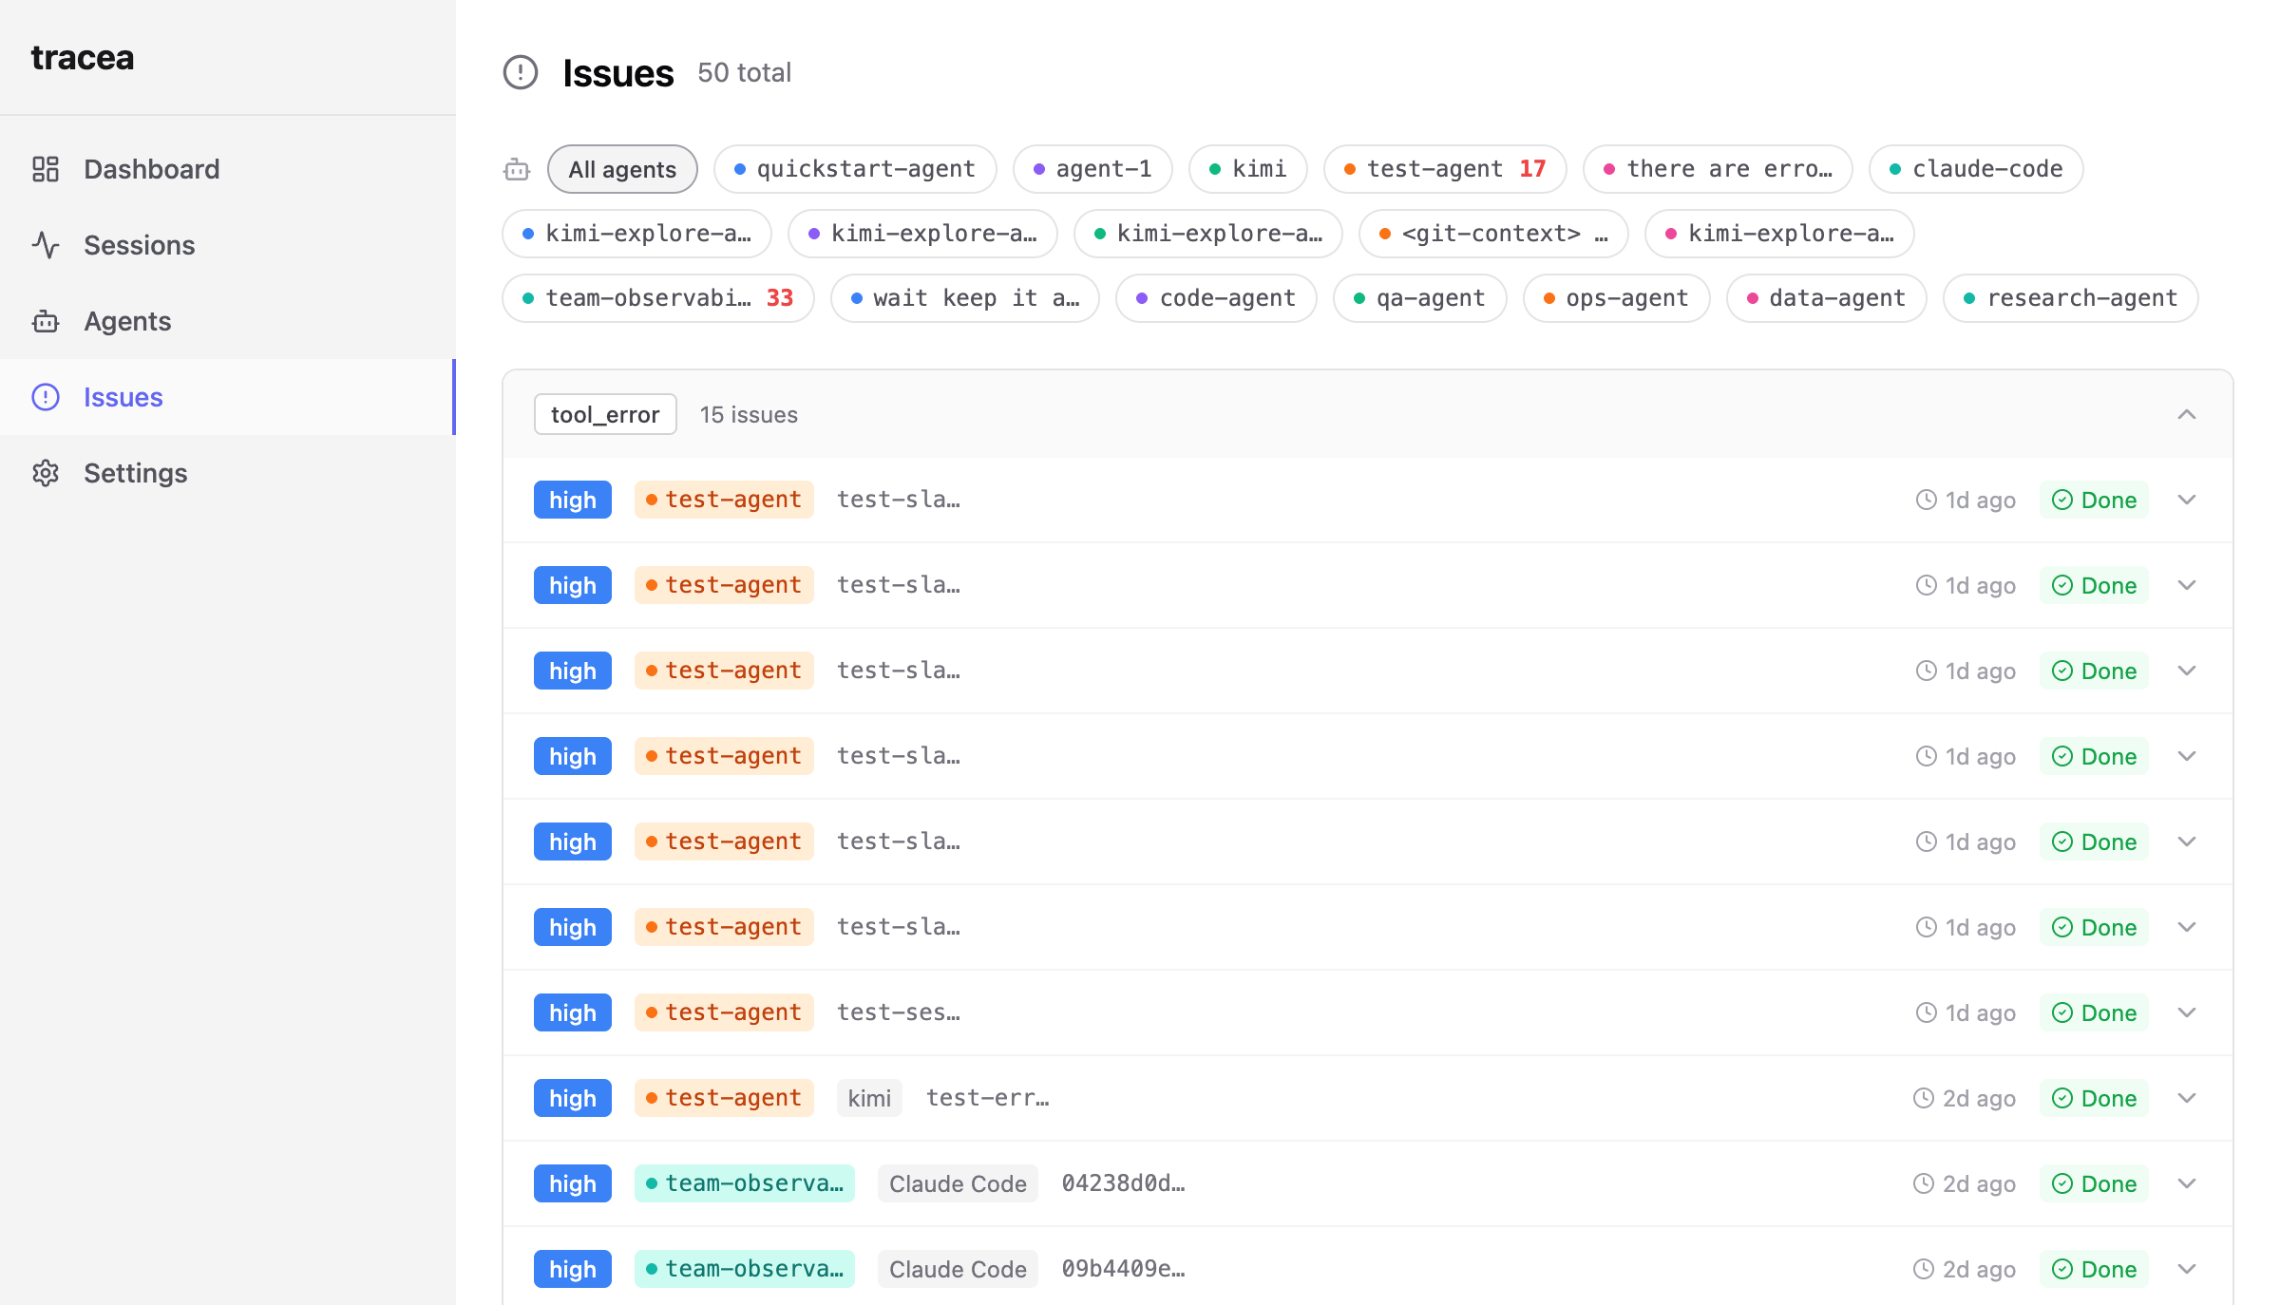
Task: Select the All agents filter chip
Action: point(622,169)
